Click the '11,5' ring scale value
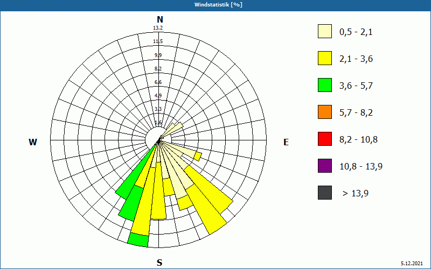This screenshot has height=269, width=431. [158, 41]
